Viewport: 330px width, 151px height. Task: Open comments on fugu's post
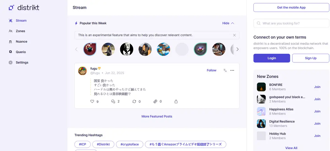pyautogui.click(x=113, y=101)
